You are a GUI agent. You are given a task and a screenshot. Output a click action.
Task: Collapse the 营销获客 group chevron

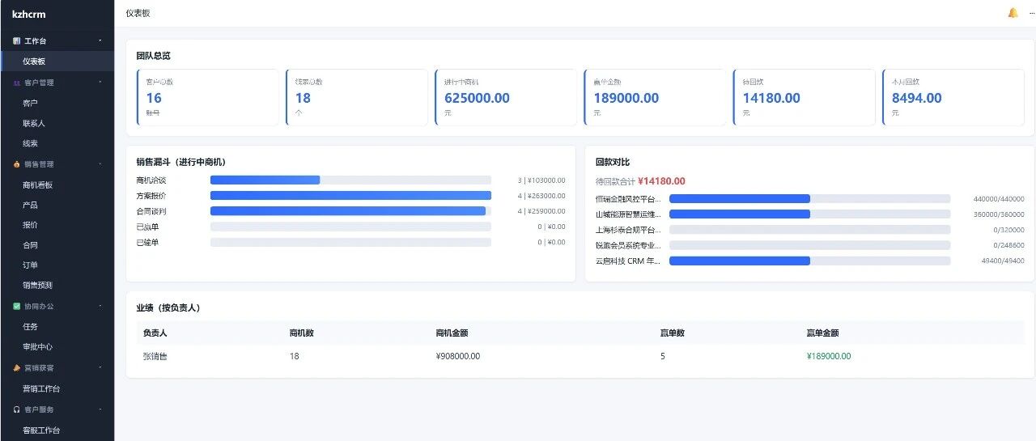100,368
